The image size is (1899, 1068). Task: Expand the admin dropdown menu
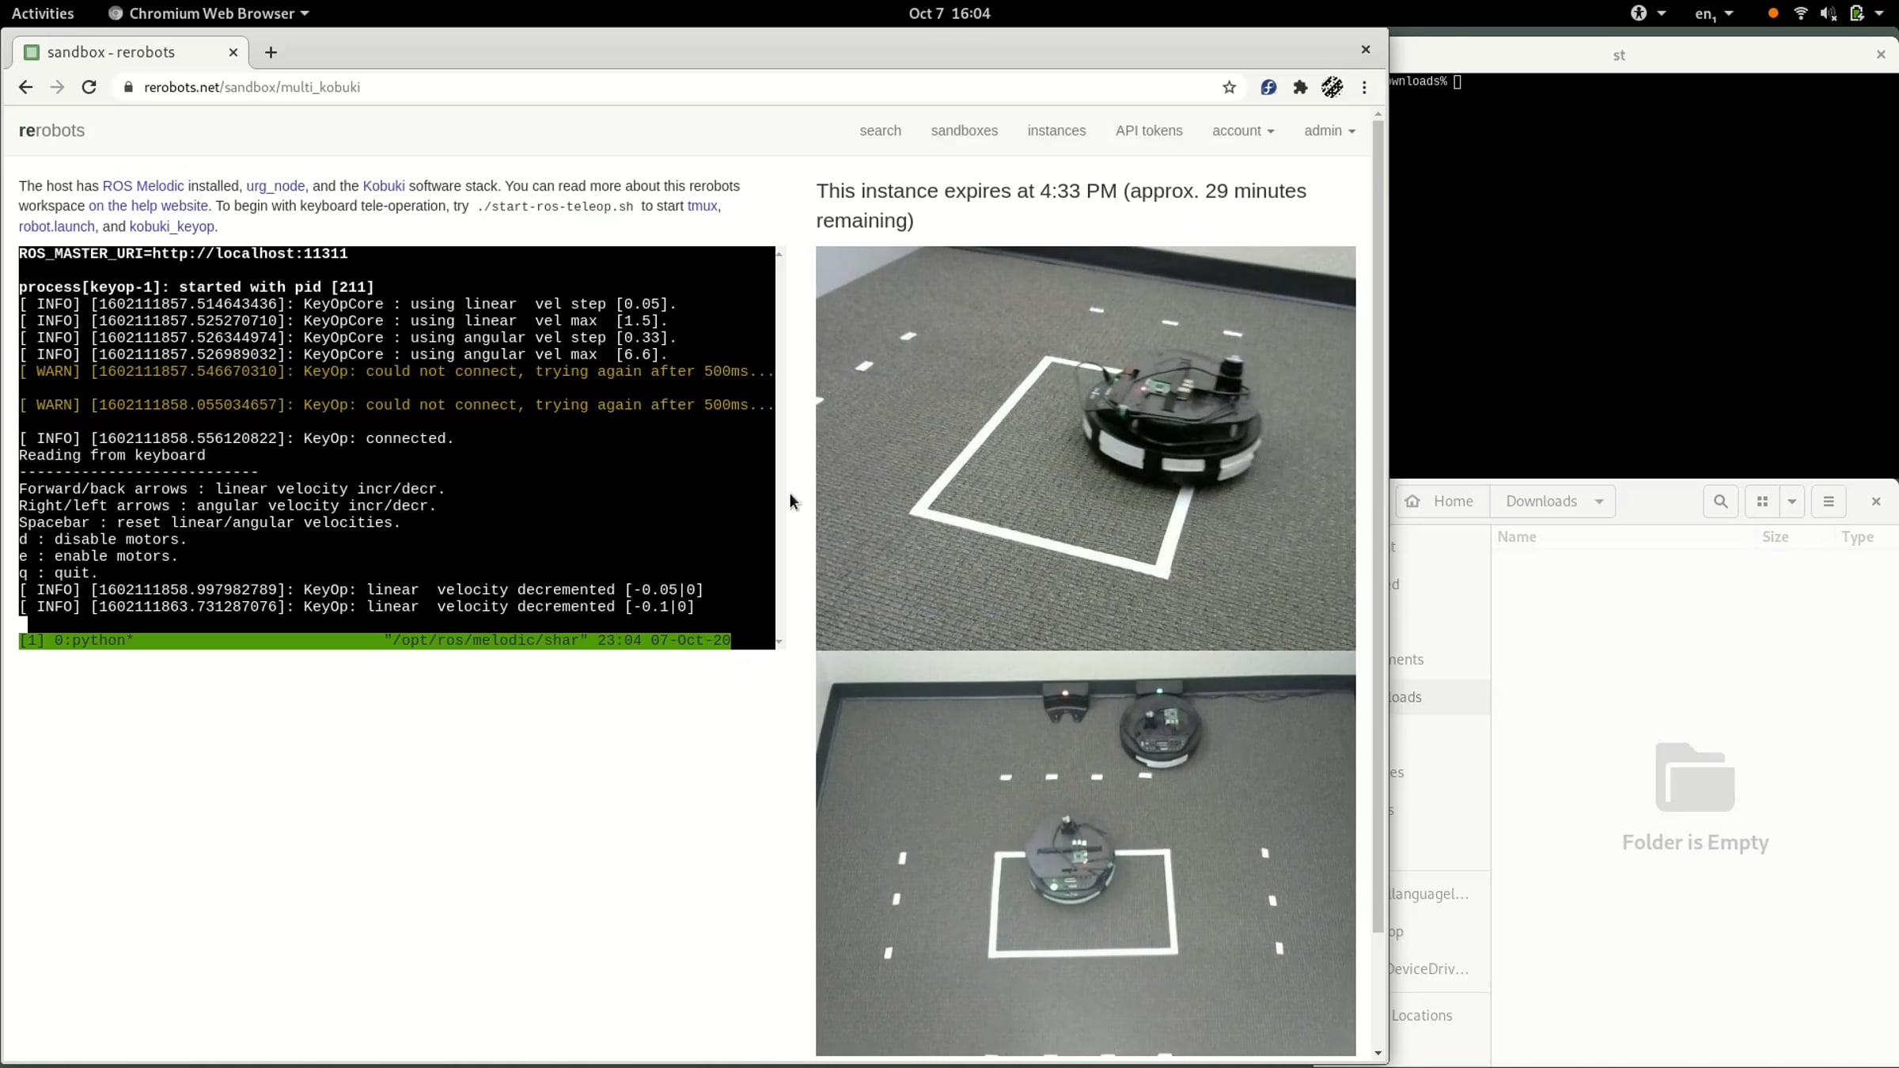[1329, 131]
